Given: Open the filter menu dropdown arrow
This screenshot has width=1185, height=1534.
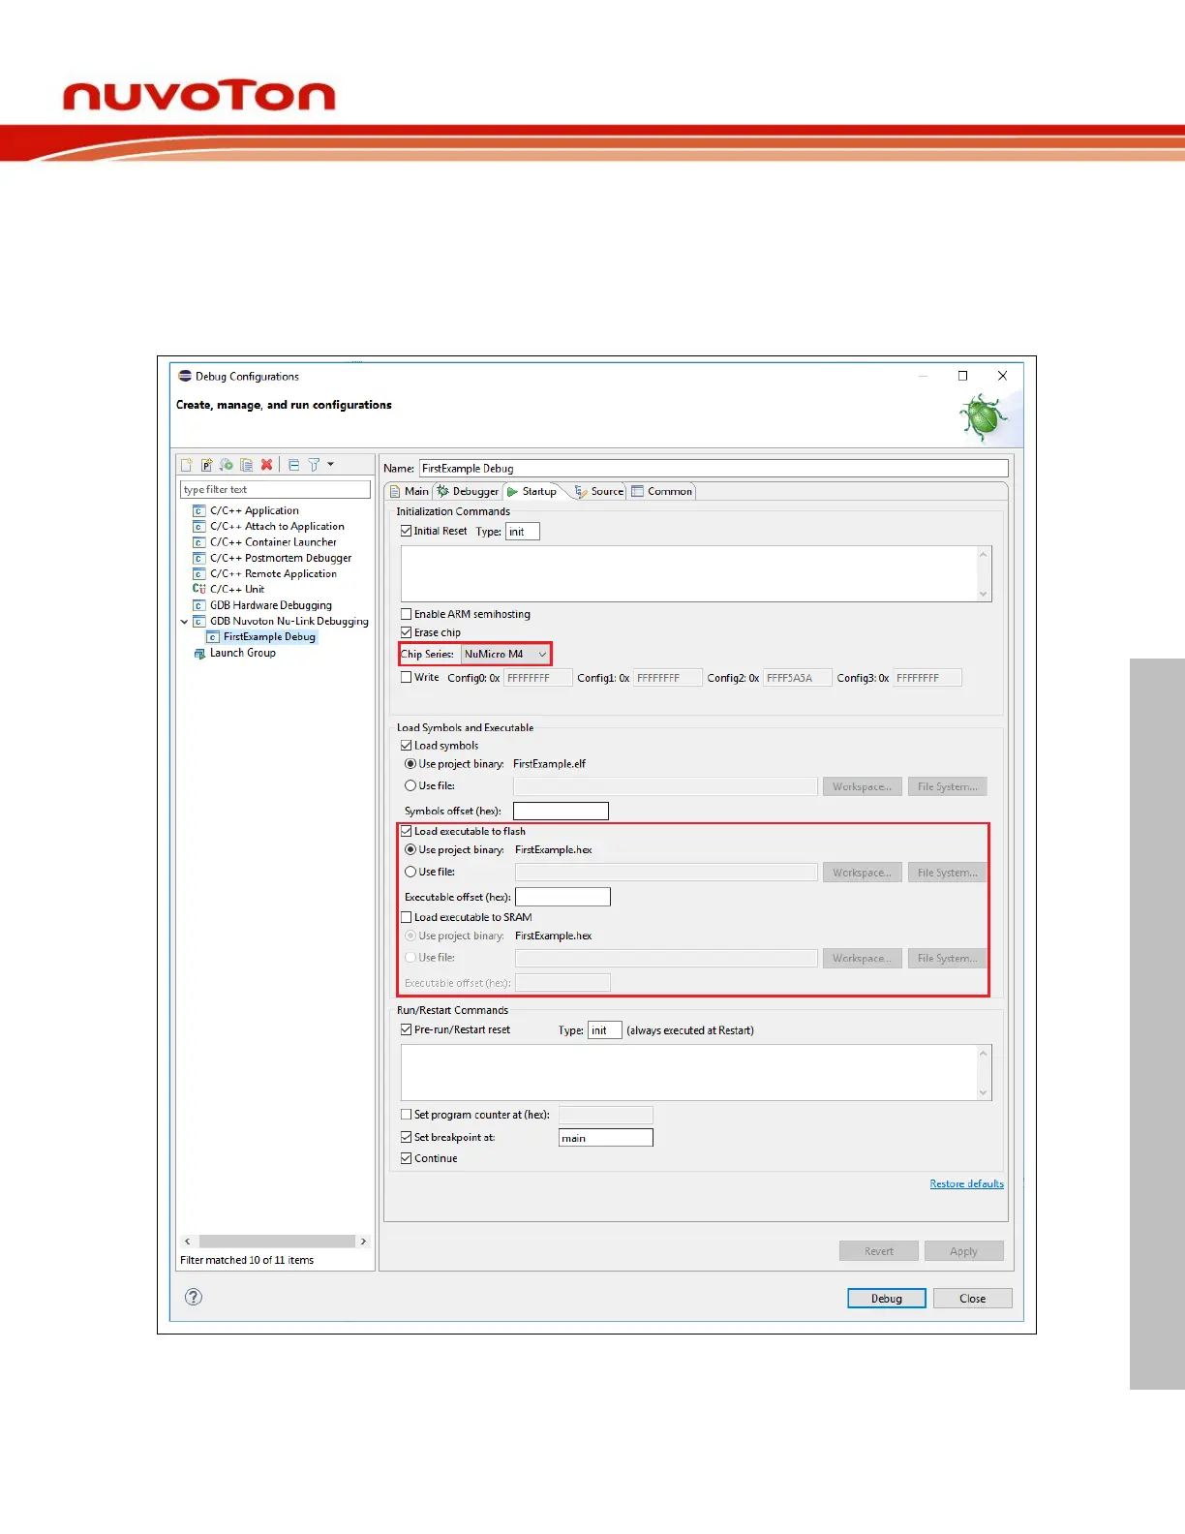Looking at the screenshot, I should pos(330,465).
